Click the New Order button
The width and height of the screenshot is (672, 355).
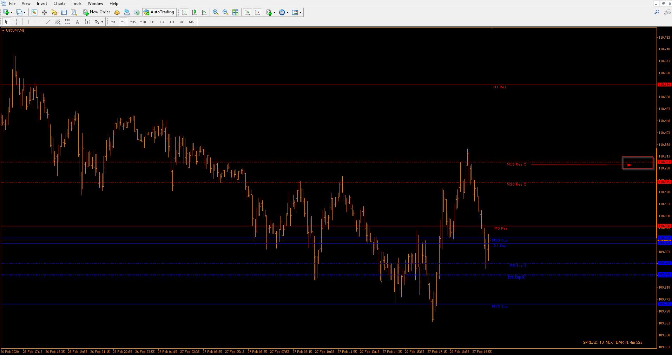[97, 12]
